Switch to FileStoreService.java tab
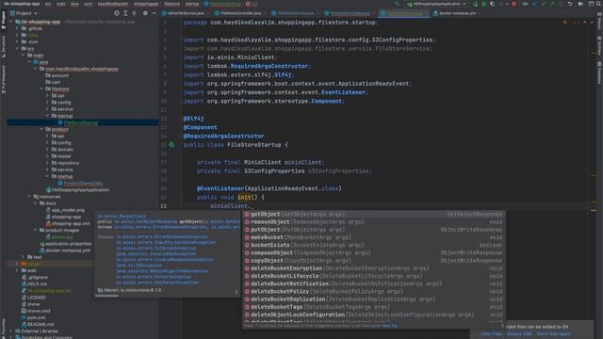This screenshot has width=603, height=339. pos(295,13)
